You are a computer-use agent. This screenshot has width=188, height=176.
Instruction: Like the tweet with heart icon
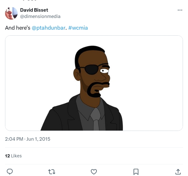tap(94, 172)
